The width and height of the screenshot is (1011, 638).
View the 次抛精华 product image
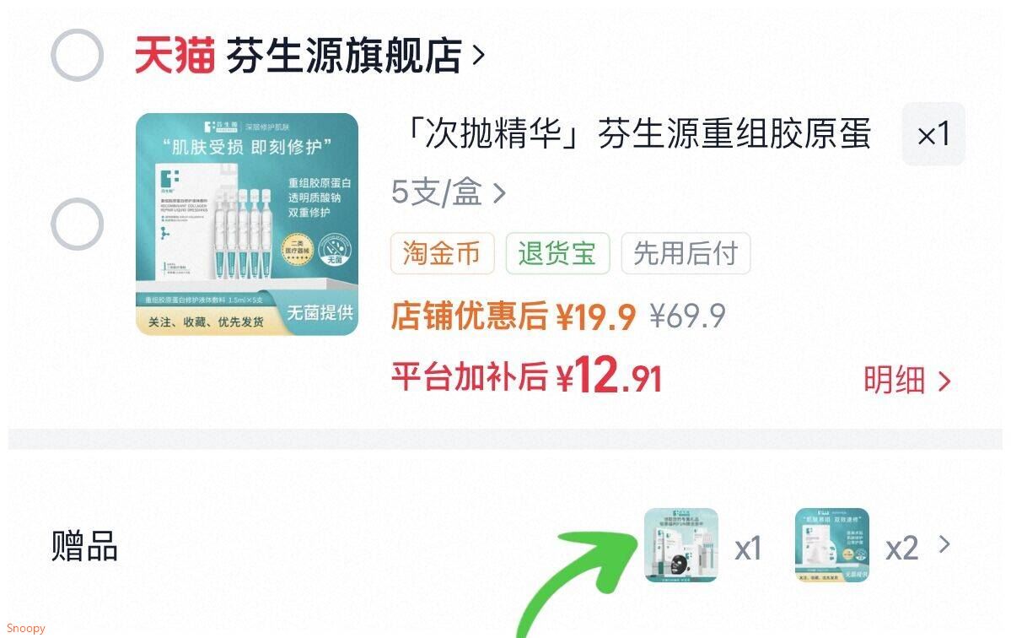(247, 224)
